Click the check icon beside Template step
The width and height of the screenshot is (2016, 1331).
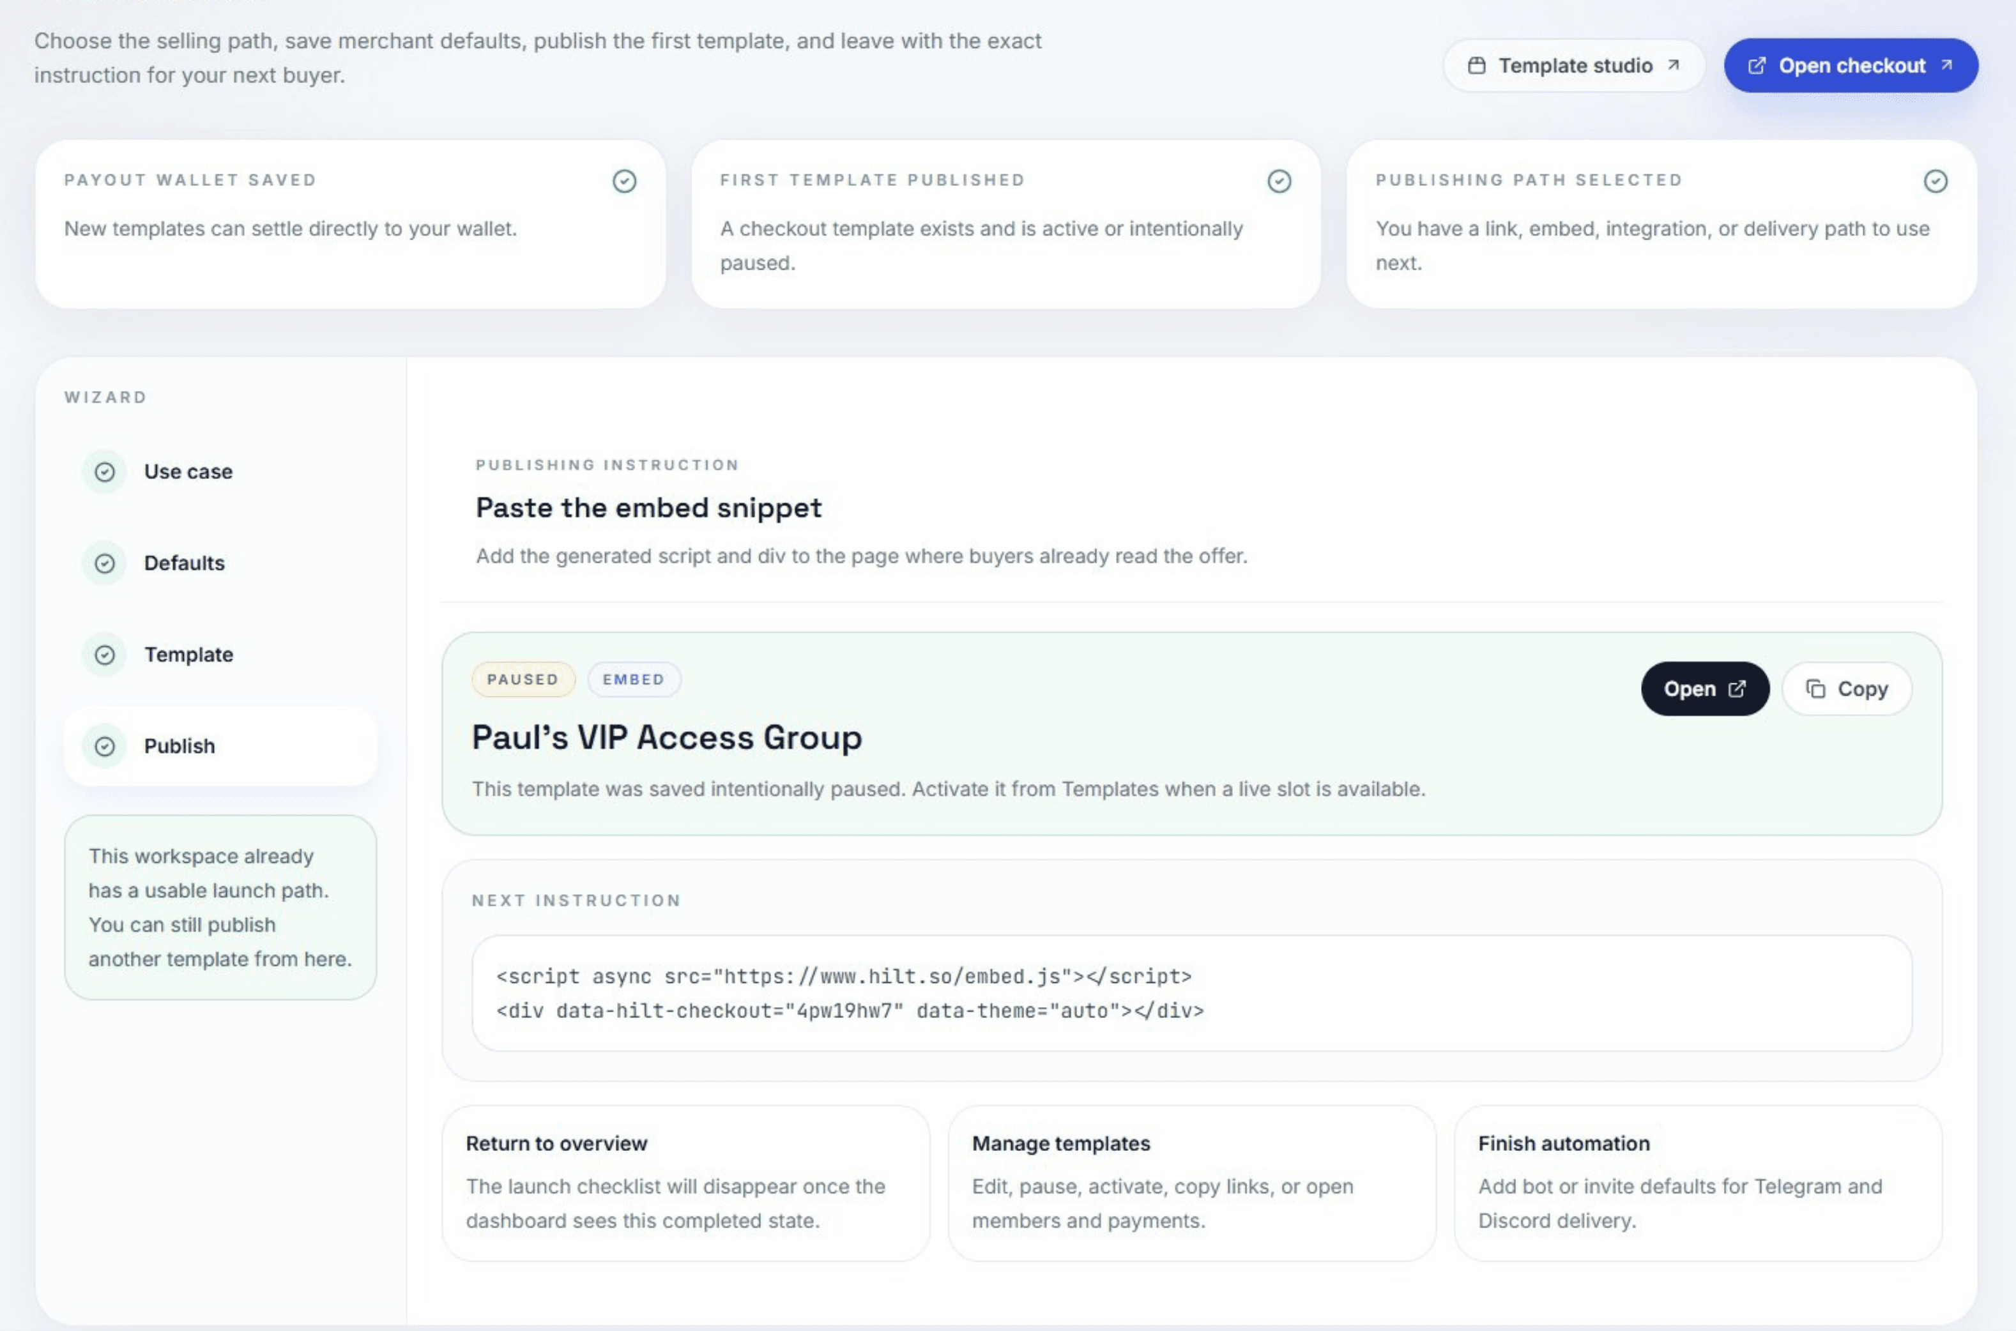[x=104, y=655]
